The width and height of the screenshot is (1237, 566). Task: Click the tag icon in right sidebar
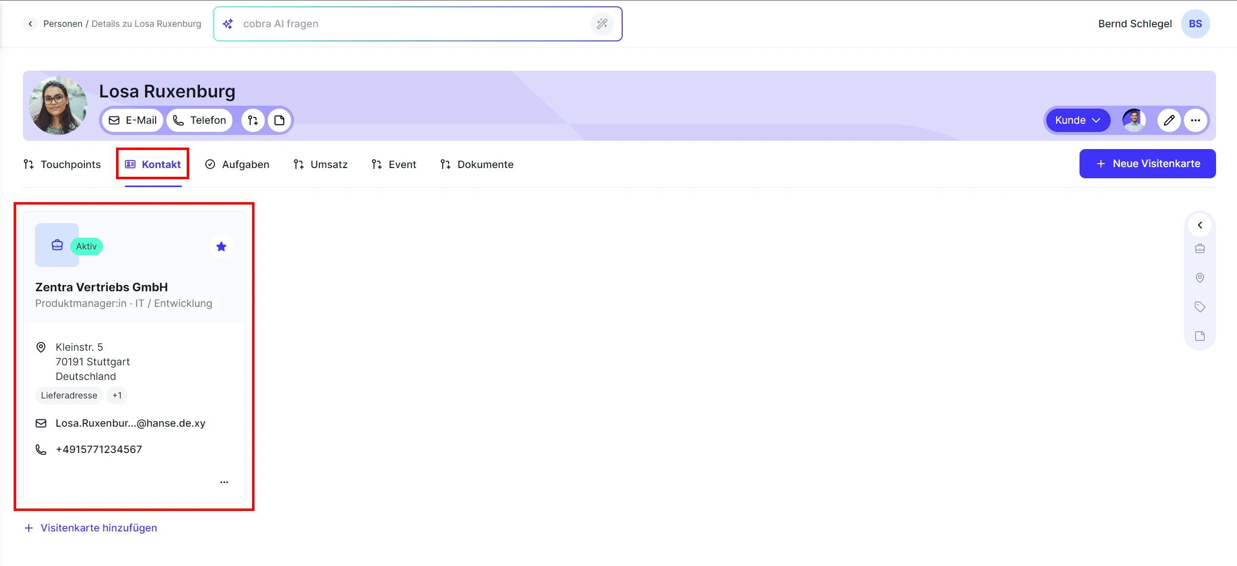(1199, 307)
